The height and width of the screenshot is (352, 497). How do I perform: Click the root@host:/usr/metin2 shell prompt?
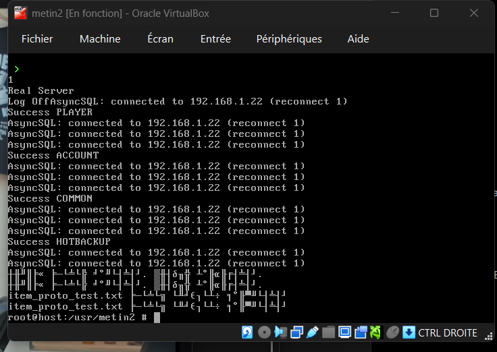[78, 317]
